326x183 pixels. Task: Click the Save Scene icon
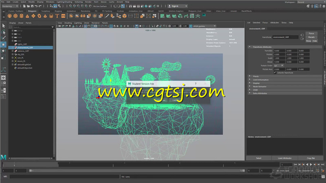coord(32,6)
